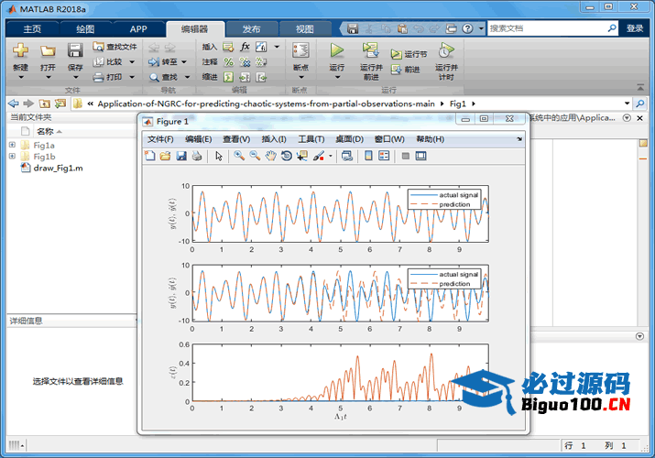Click the wrap comments icon
The height and width of the screenshot is (458, 655).
[261, 61]
